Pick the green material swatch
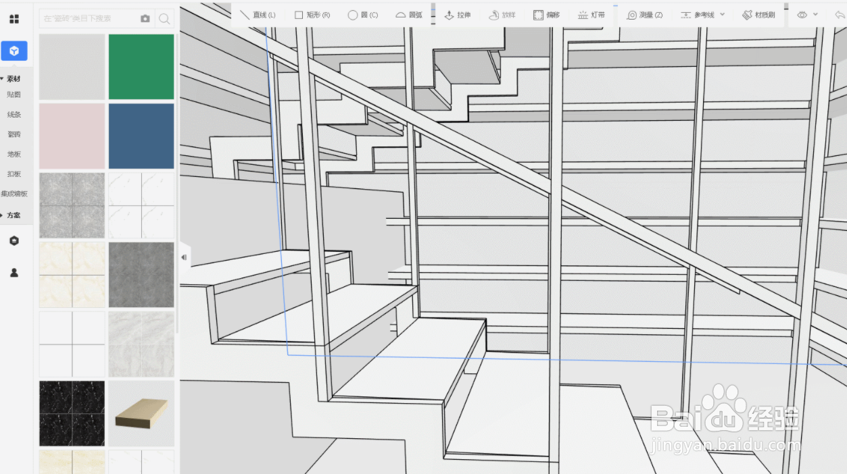The height and width of the screenshot is (474, 847). pyautogui.click(x=141, y=67)
